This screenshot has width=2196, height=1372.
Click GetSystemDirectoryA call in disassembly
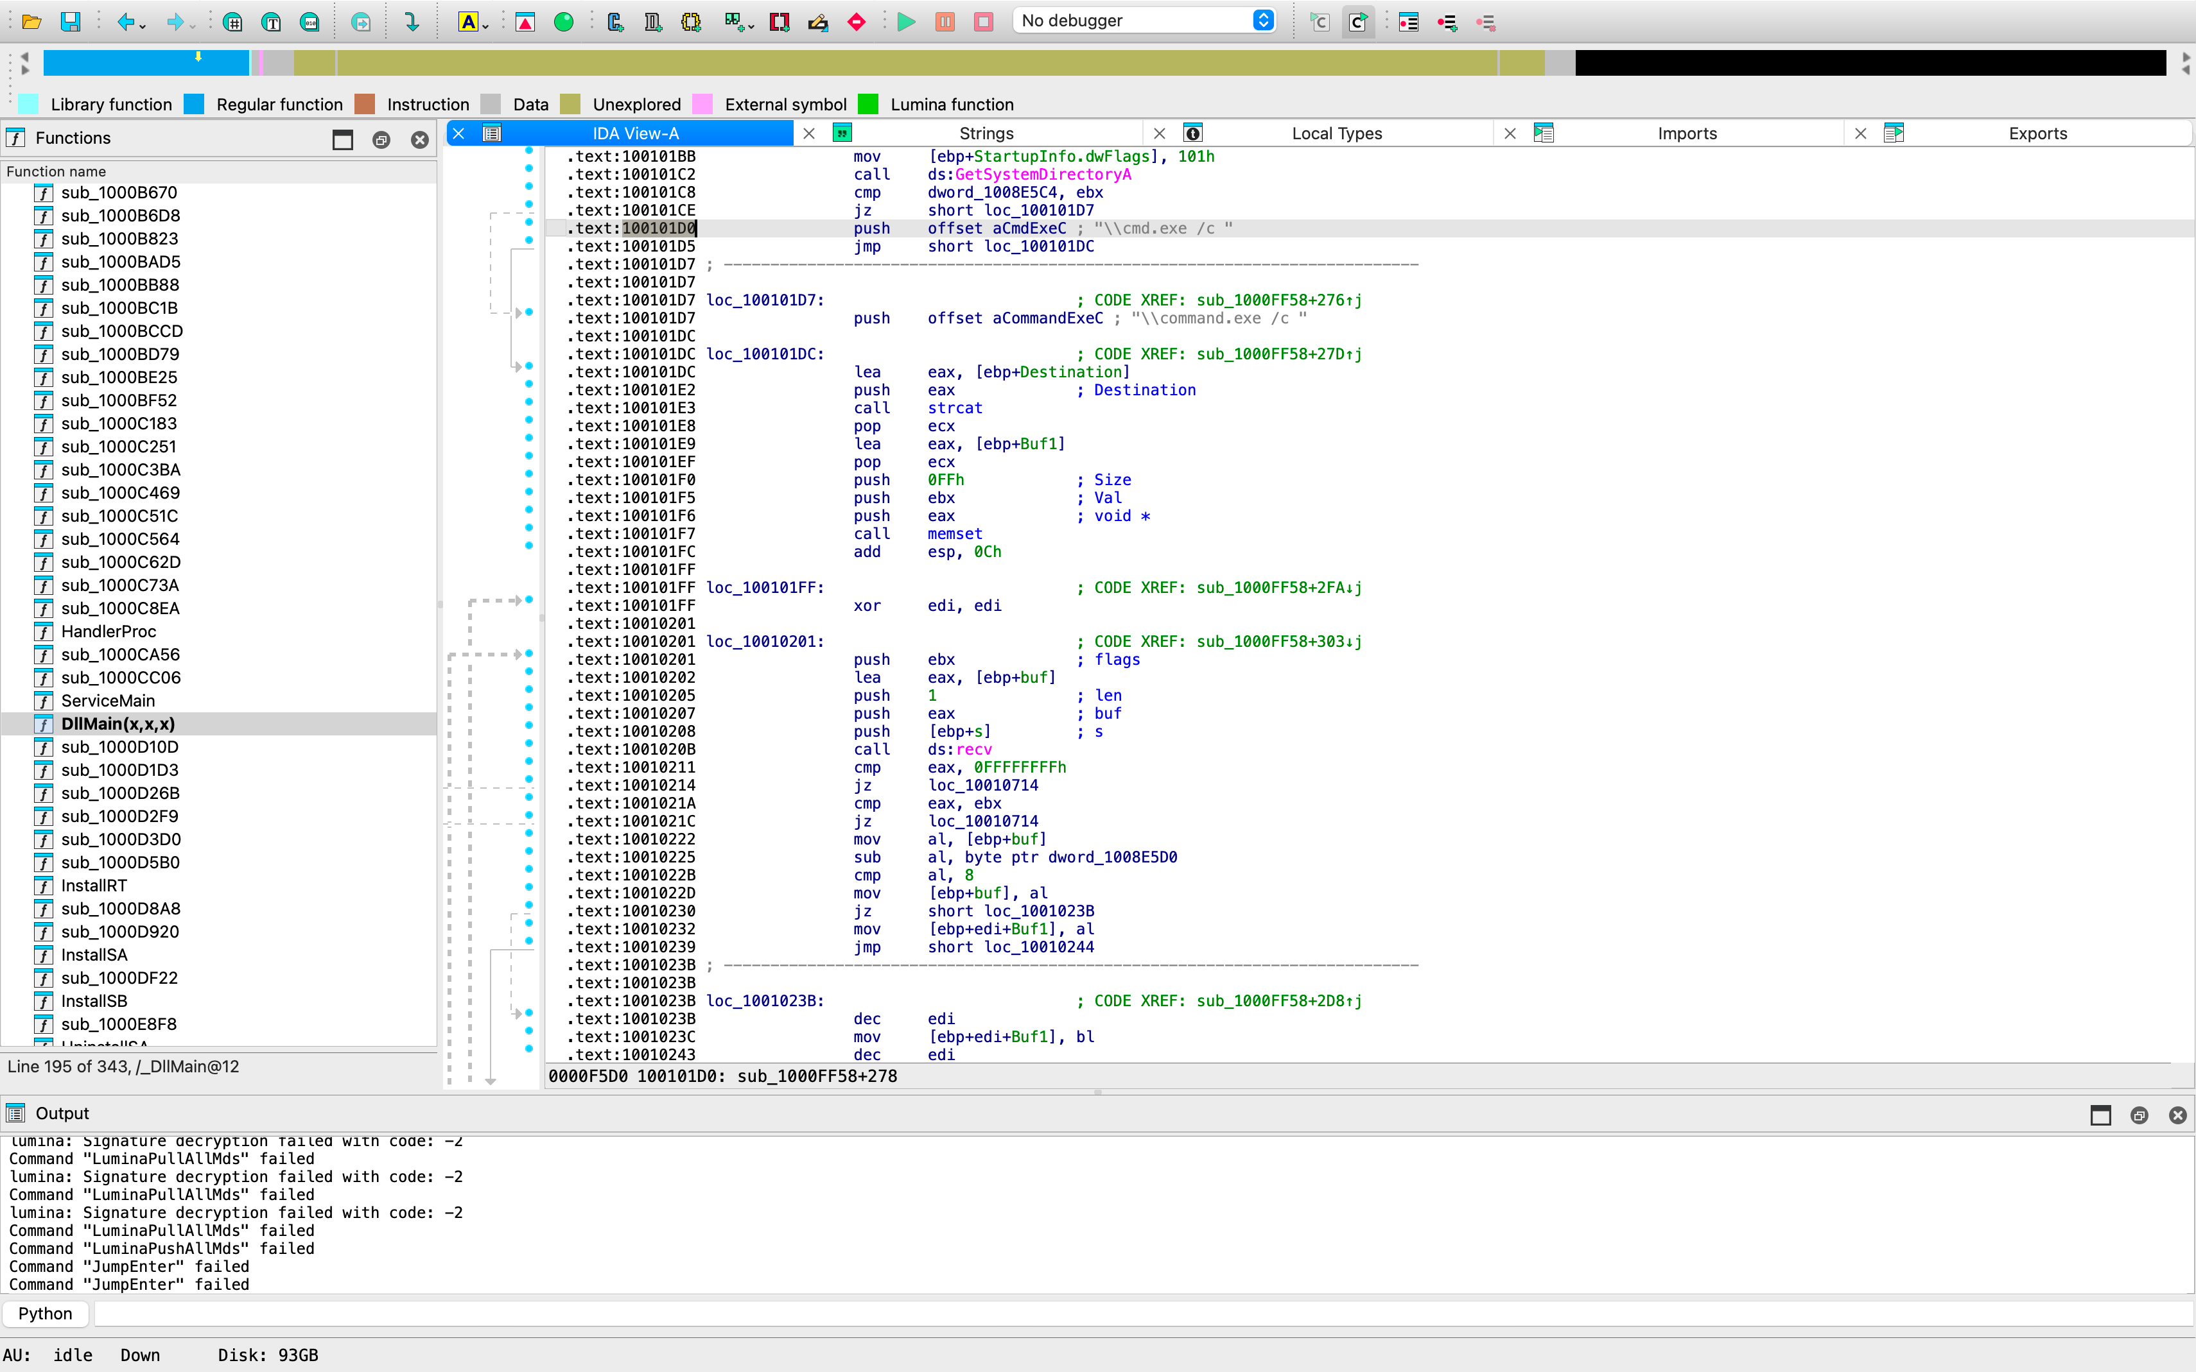pos(1042,174)
